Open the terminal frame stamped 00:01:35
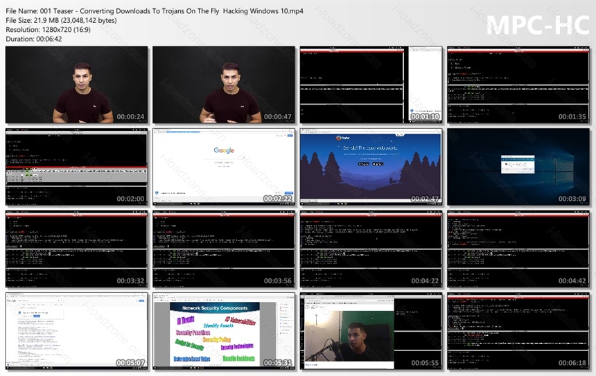 pos(518,84)
